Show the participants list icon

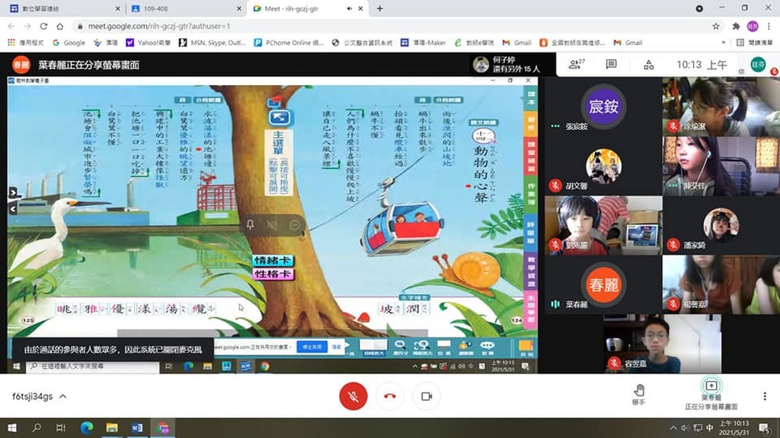pos(577,65)
